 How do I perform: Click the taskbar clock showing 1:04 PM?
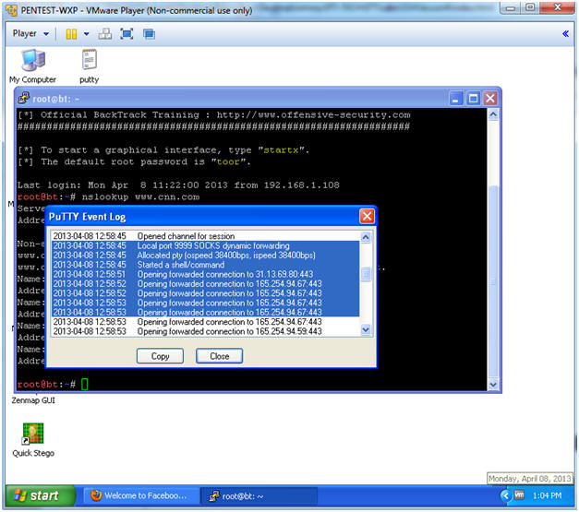click(x=547, y=495)
